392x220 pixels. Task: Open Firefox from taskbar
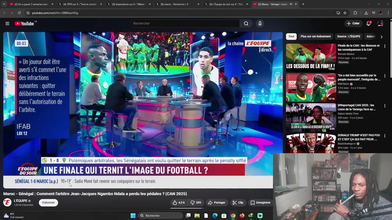[x=242, y=216]
